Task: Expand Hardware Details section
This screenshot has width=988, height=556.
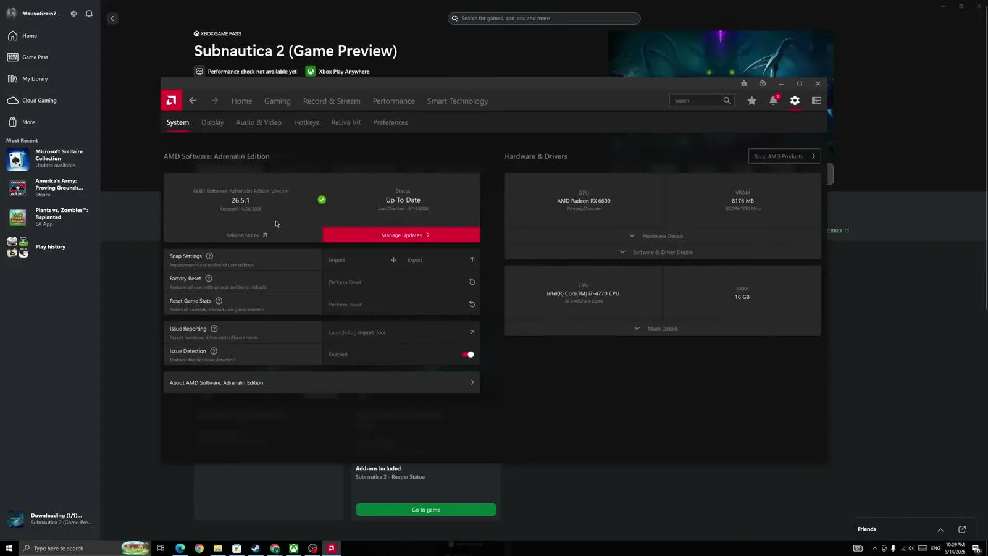Action: click(x=656, y=236)
